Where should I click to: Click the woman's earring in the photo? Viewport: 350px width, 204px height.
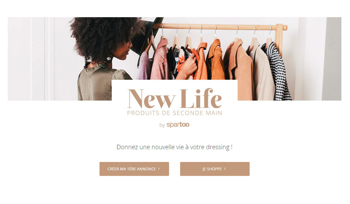(109, 59)
